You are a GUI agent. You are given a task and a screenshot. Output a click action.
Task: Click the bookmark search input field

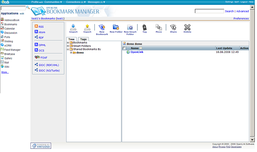(x=209, y=11)
